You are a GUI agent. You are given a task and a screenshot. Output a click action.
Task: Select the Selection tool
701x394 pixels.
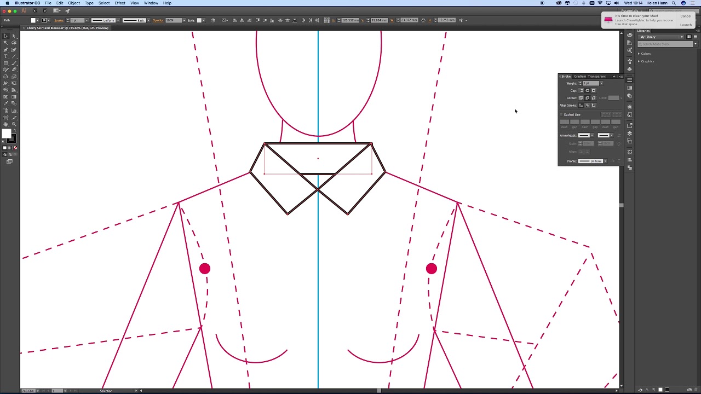coord(6,36)
